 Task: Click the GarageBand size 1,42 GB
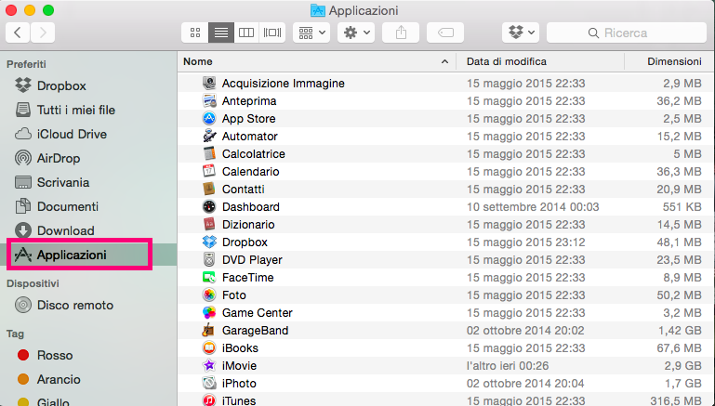[x=680, y=331]
